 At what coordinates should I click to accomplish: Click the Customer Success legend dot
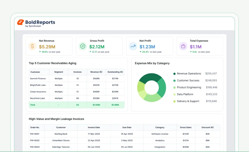tap(174, 80)
